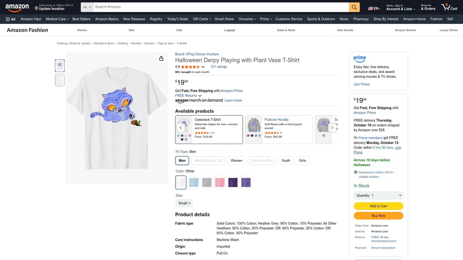Click the delivery location pin icon
Screen dimensions: 463x260
coord(36,7)
